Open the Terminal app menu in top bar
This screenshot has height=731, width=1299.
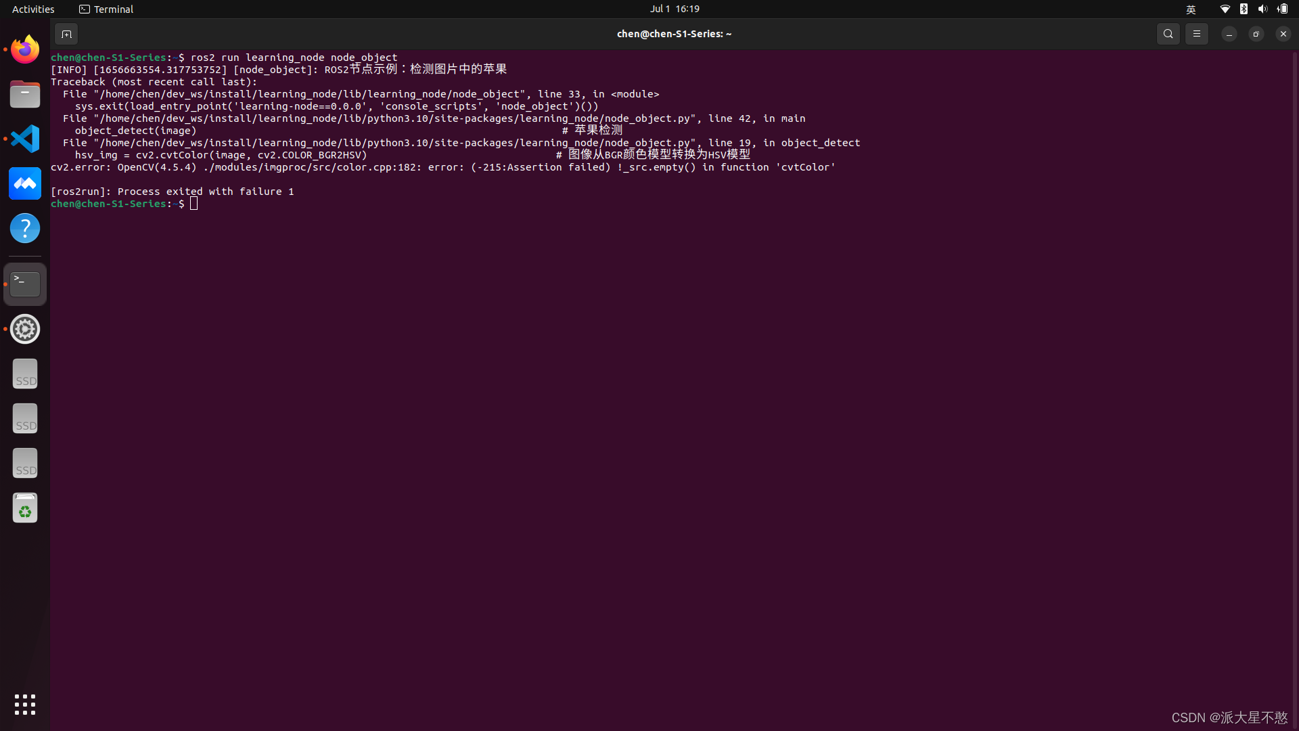coord(106,9)
